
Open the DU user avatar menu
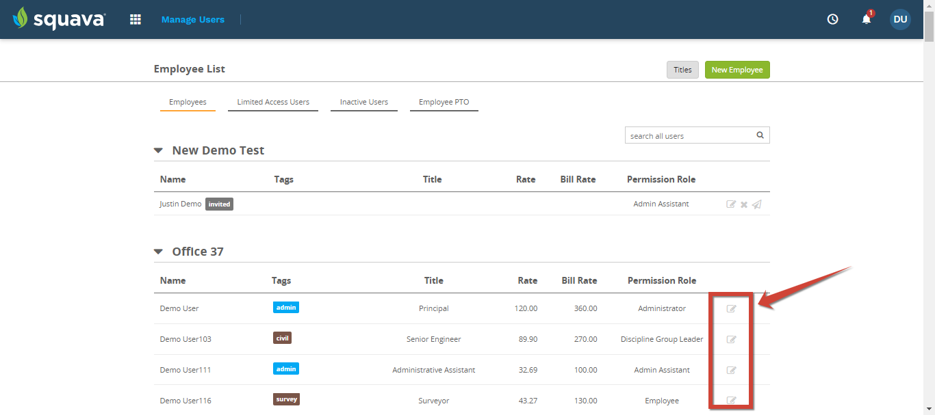coord(900,19)
